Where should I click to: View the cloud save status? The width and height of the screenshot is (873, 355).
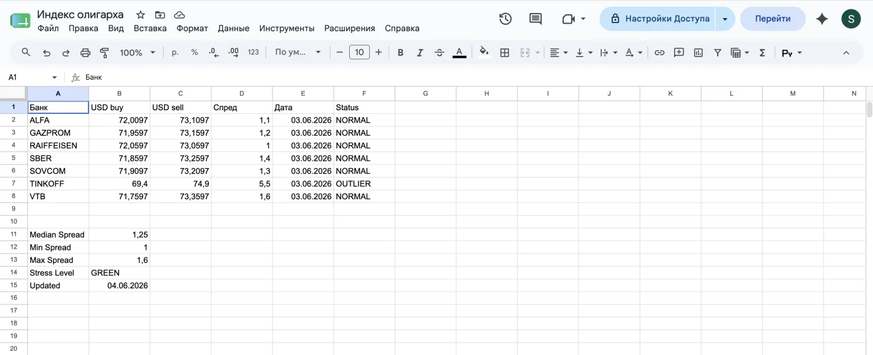click(x=180, y=14)
